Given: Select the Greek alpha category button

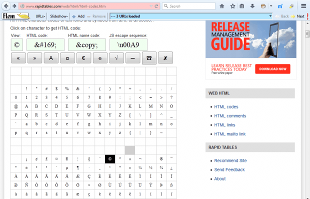Looking at the screenshot, I should point(67,58).
